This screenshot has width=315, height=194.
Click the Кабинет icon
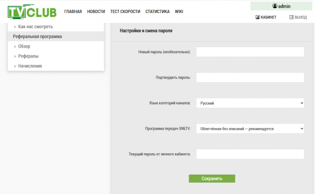pos(258,17)
